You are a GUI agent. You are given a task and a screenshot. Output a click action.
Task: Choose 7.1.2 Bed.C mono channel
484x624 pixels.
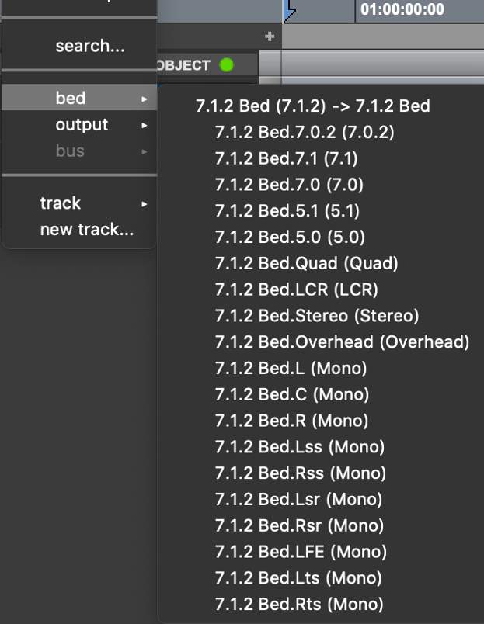tap(291, 395)
